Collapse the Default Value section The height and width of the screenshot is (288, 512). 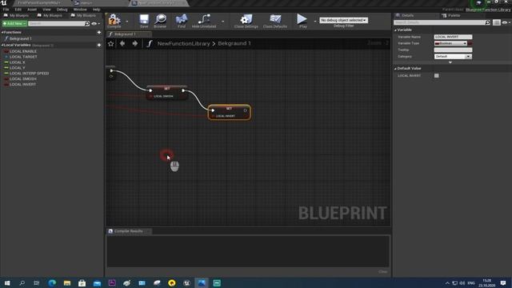click(x=395, y=69)
